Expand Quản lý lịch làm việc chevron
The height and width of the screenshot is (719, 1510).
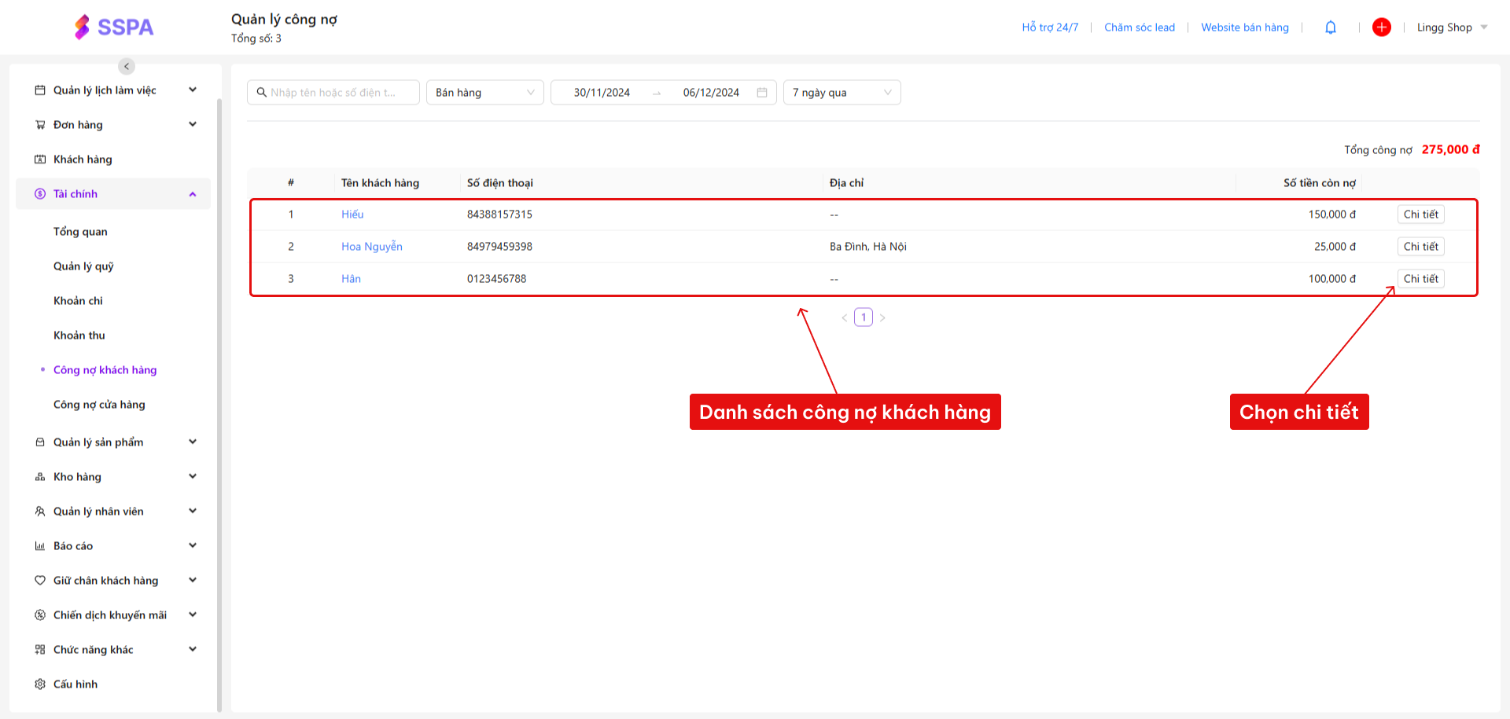pos(193,90)
